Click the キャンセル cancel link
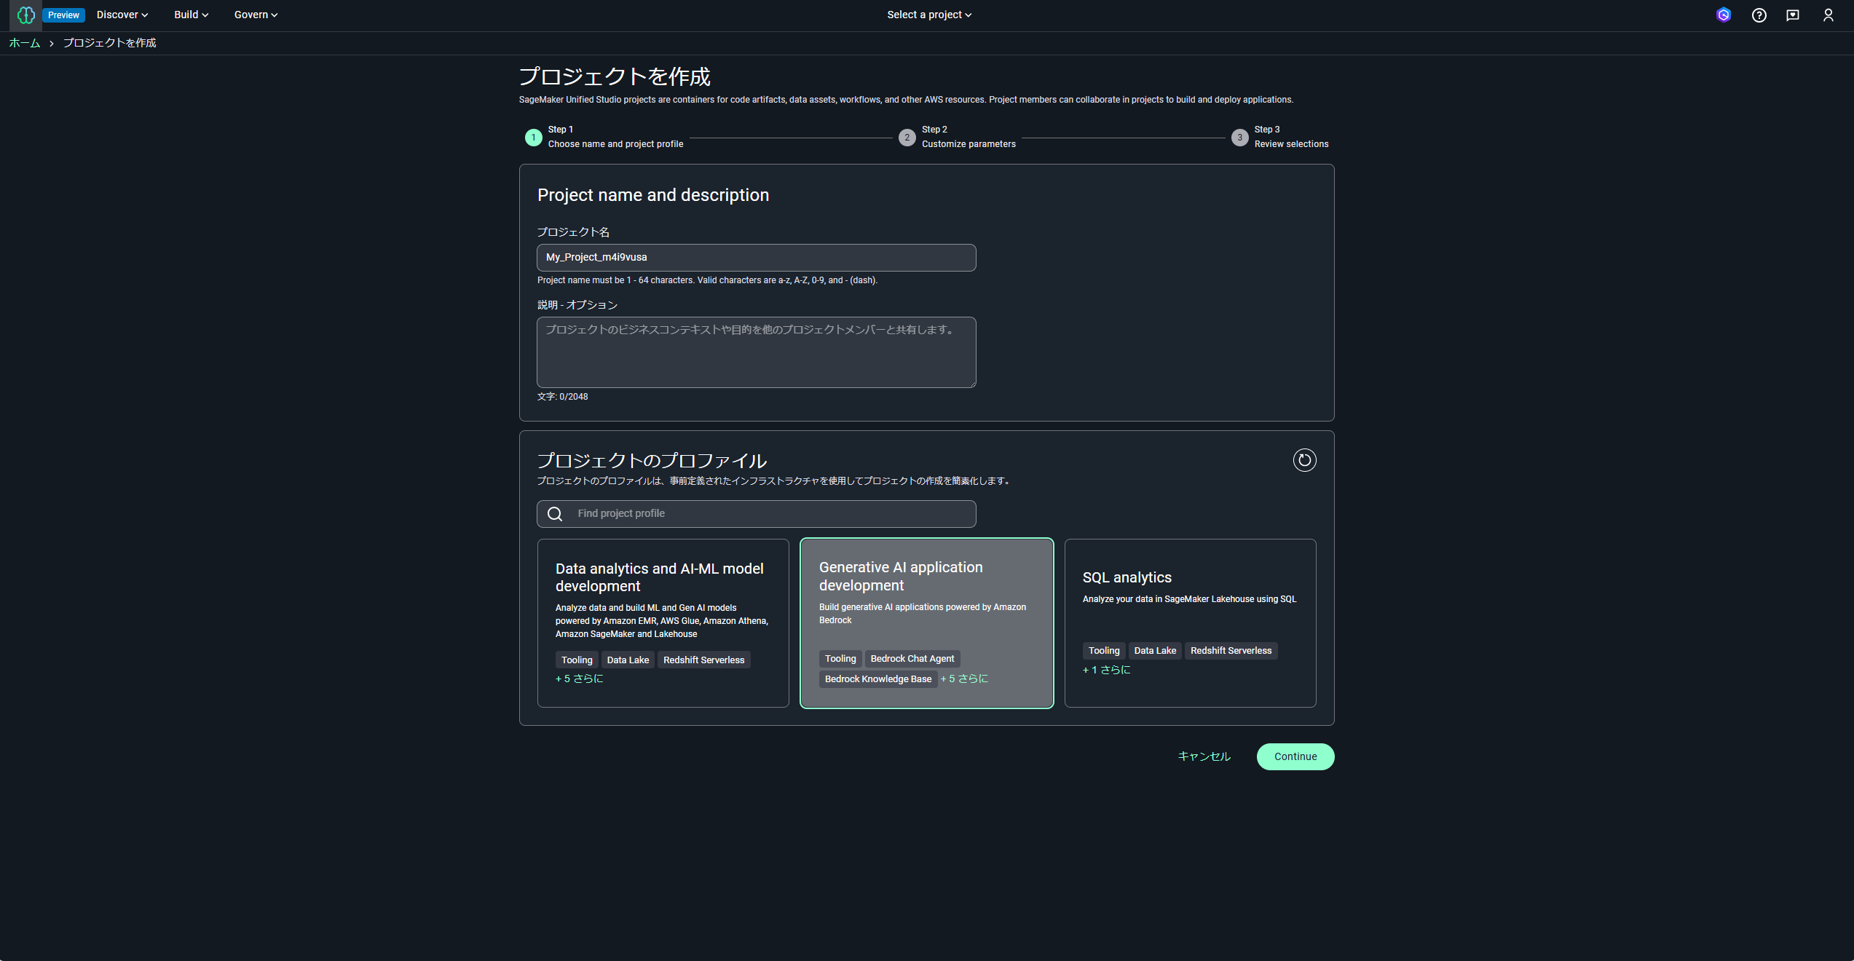Image resolution: width=1854 pixels, height=961 pixels. 1204,756
